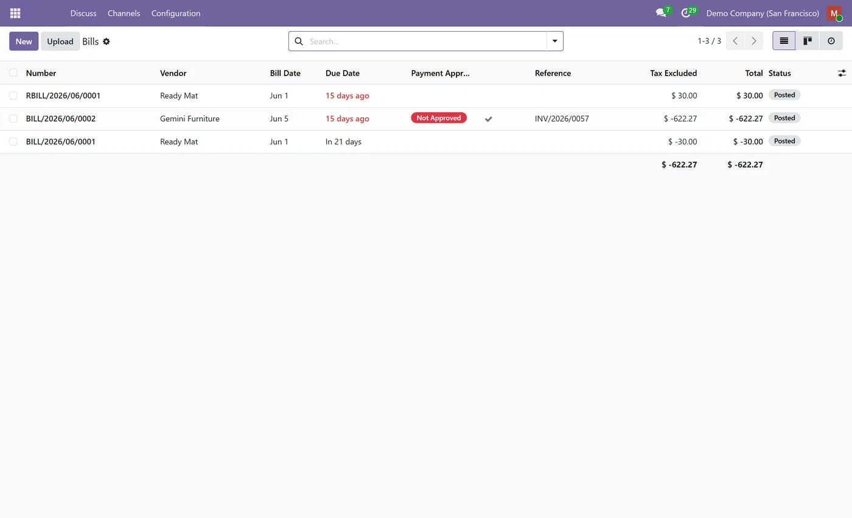Click the bold $ -30.00 total of BILL/2026/06/0001
Viewport: 852px width, 518px height.
(748, 142)
